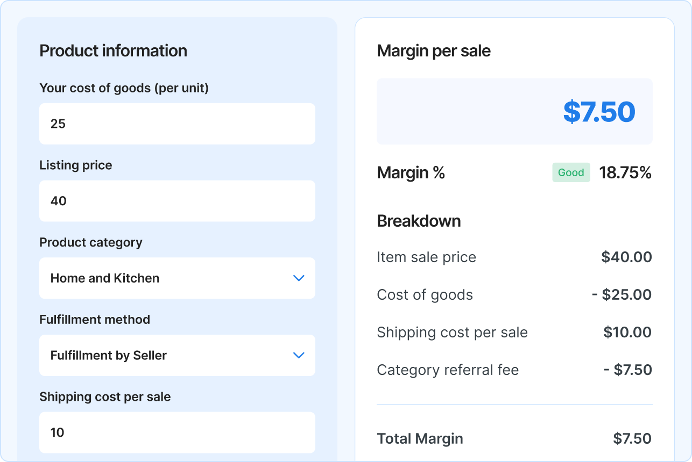Click the Shipping cost per sale input
Screen dimensions: 692x462
pos(177,432)
